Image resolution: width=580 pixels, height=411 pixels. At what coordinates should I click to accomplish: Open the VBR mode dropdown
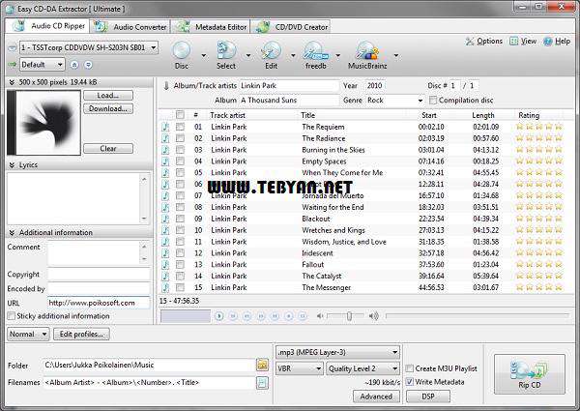tap(300, 368)
